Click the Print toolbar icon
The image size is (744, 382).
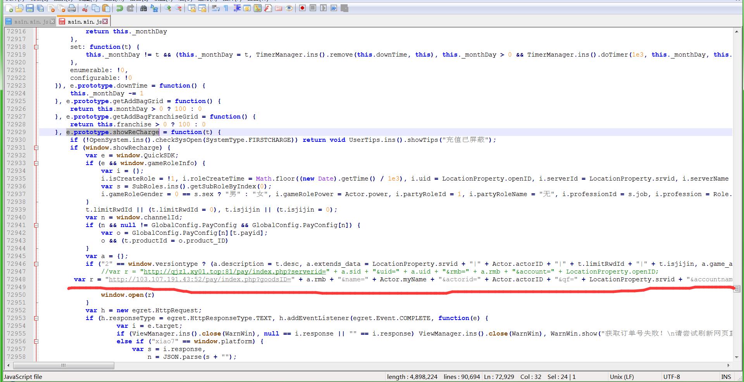click(72, 8)
